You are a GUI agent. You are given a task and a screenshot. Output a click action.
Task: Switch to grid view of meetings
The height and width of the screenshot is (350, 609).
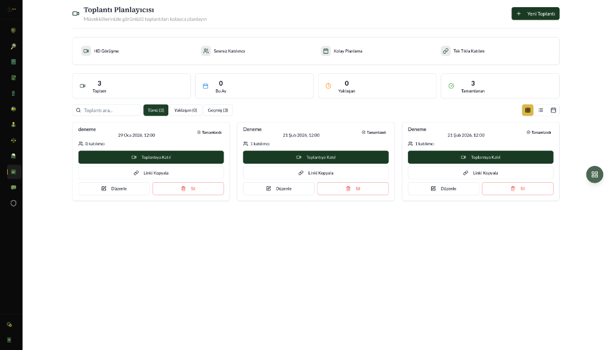(x=528, y=110)
